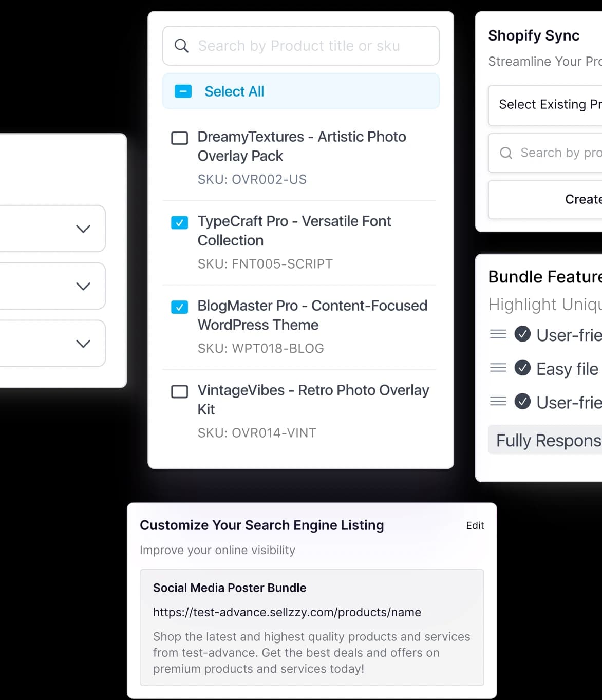This screenshot has height=700, width=602.
Task: Click the Search by Product title or sku field
Action: (308, 46)
